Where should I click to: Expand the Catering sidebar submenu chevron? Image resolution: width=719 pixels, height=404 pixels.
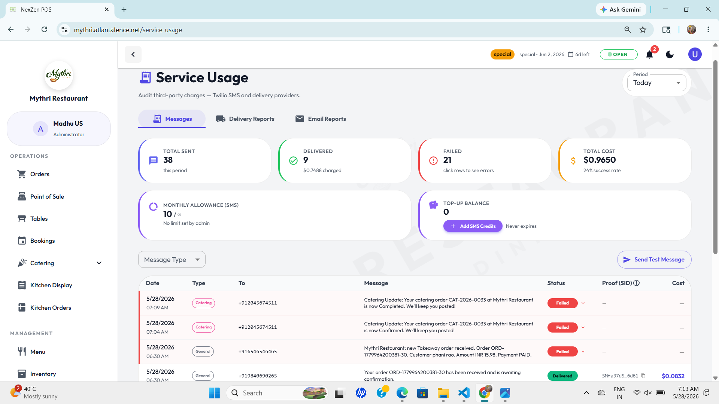99,263
